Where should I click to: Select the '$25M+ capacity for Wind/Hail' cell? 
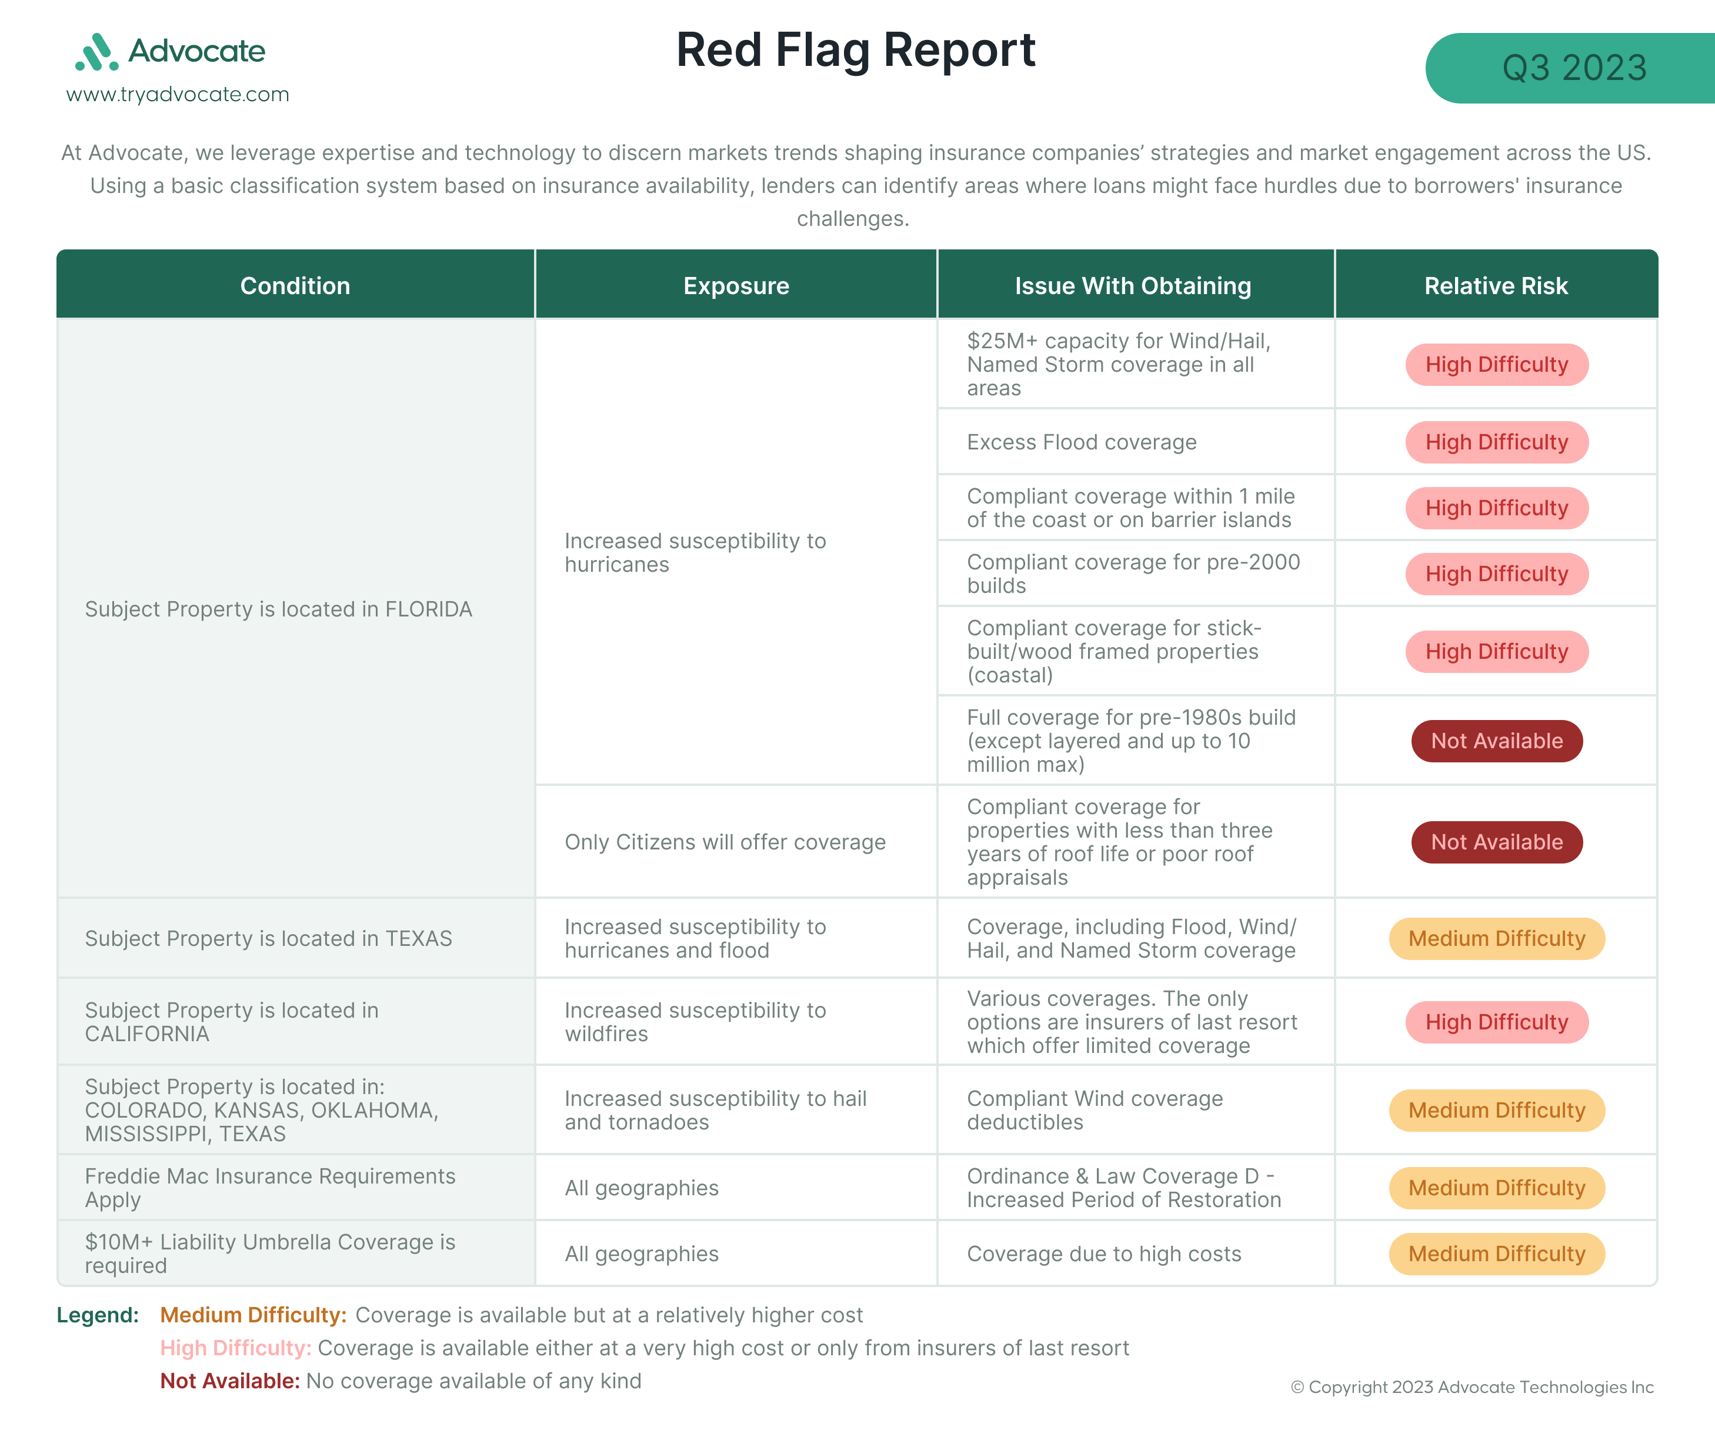point(1135,364)
